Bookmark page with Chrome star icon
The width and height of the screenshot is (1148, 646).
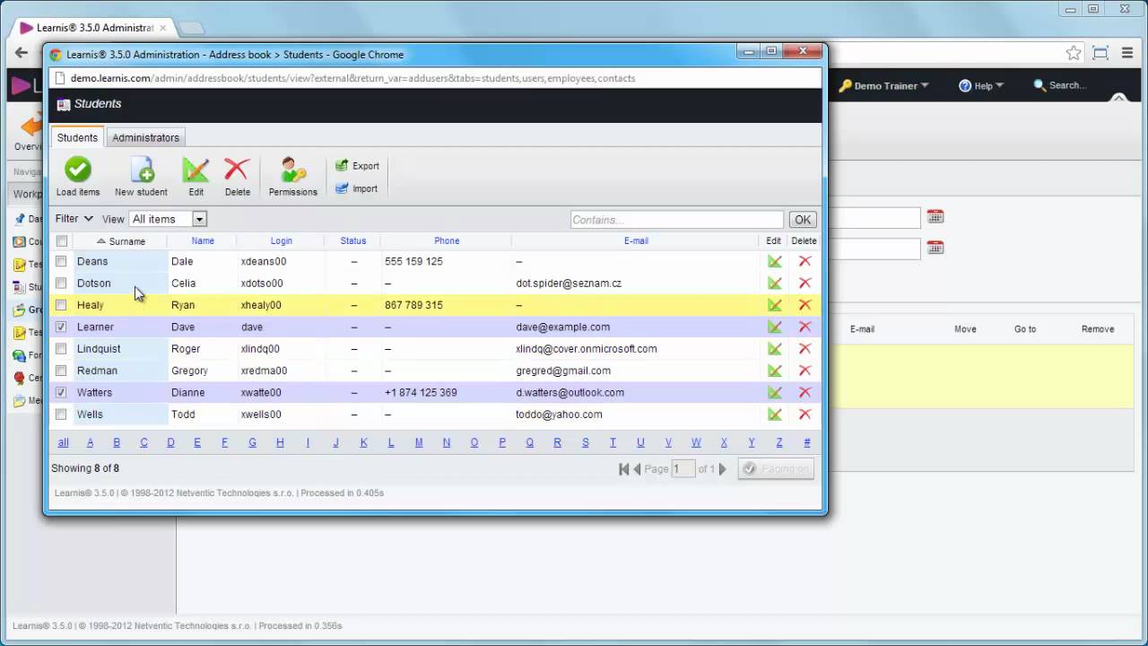[1074, 53]
